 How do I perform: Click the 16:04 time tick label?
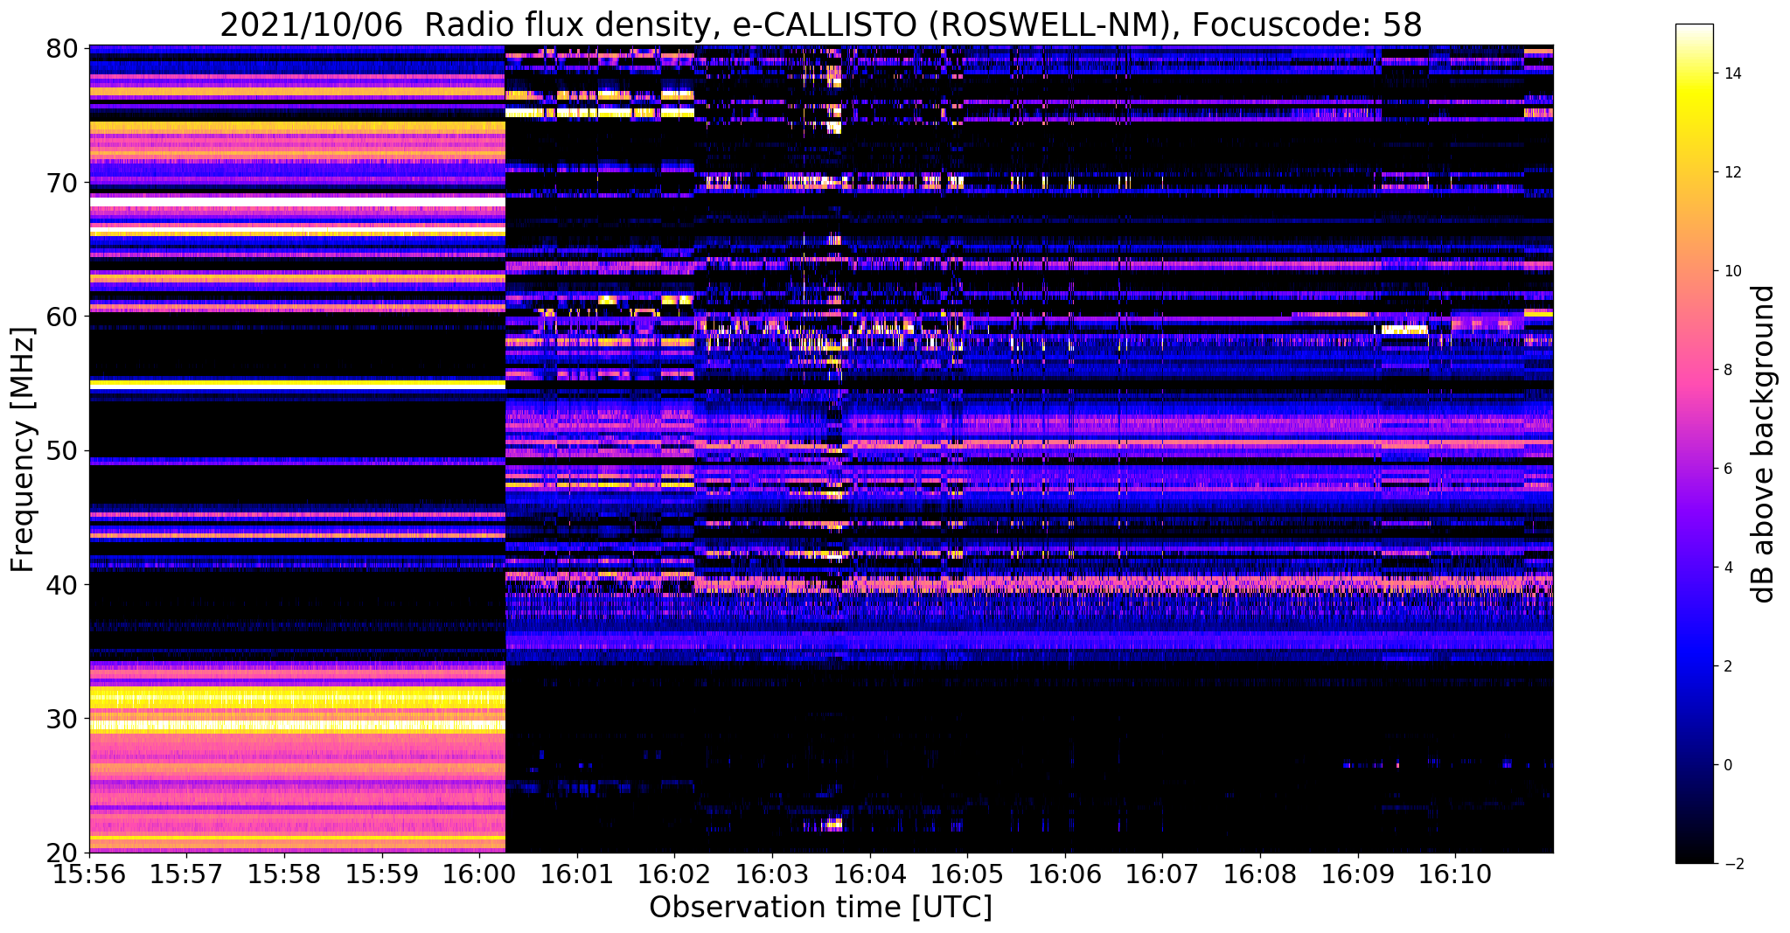869,874
